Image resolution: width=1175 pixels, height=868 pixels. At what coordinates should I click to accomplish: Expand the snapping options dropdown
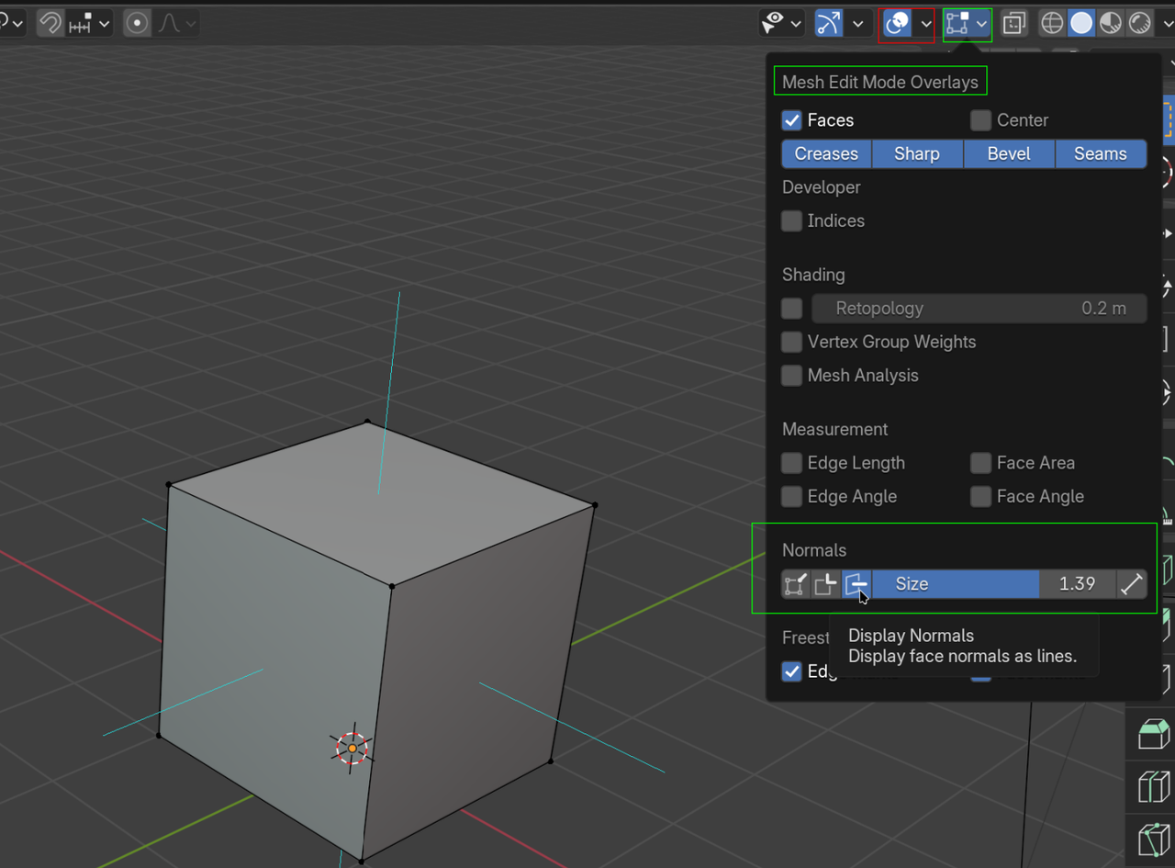click(104, 23)
